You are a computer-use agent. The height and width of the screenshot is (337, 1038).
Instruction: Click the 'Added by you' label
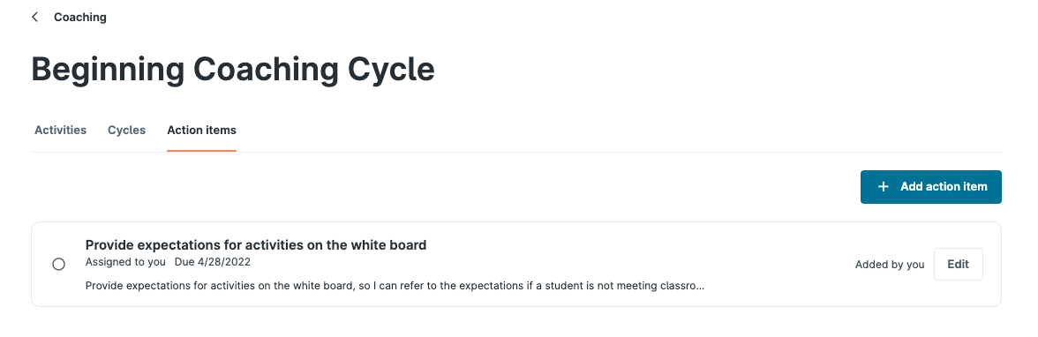(x=890, y=264)
